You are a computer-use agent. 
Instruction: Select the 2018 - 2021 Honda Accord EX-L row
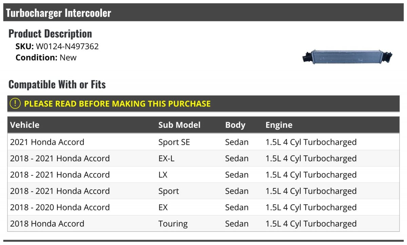(x=203, y=158)
